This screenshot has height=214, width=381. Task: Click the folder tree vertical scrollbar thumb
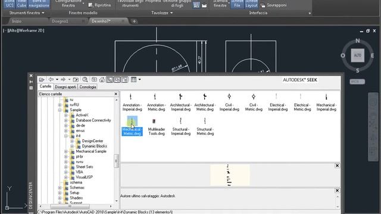116,160
